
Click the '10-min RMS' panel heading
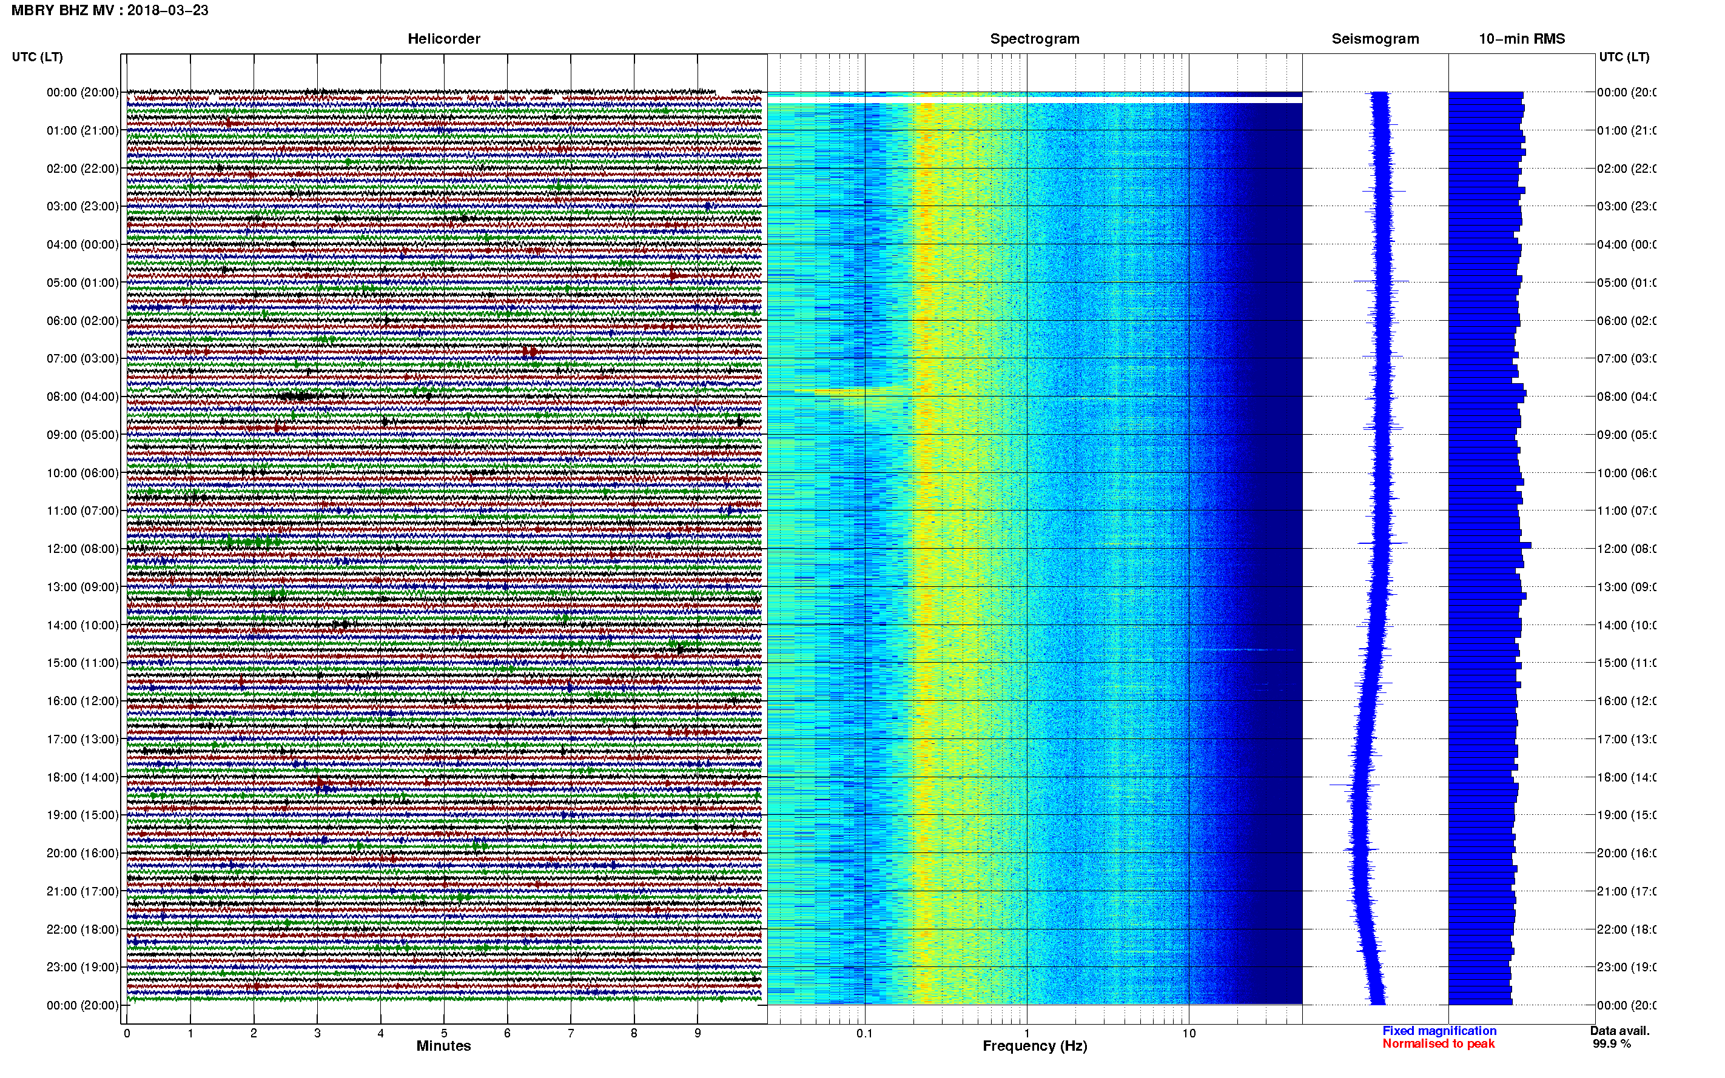point(1522,39)
